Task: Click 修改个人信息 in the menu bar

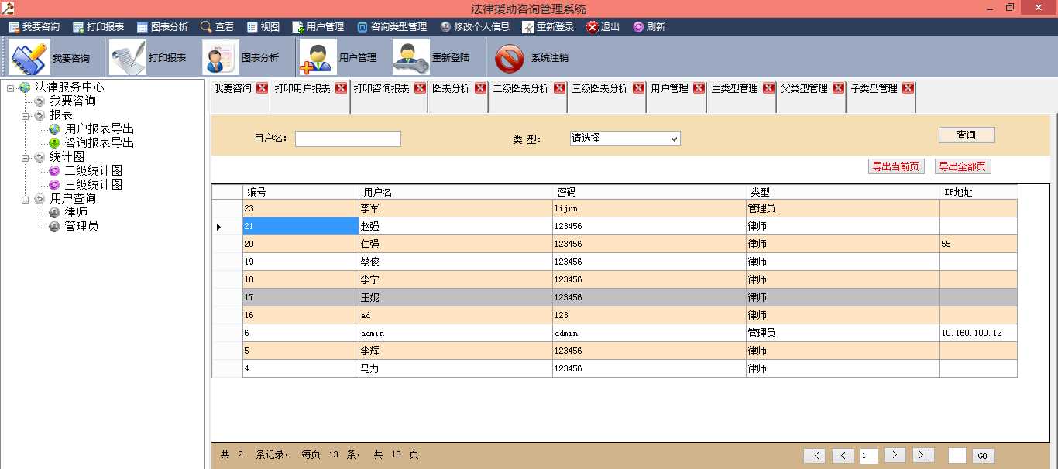Action: pos(475,26)
